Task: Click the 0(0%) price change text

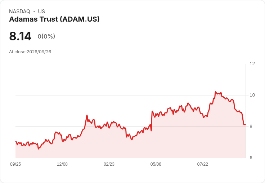Action: [46, 36]
